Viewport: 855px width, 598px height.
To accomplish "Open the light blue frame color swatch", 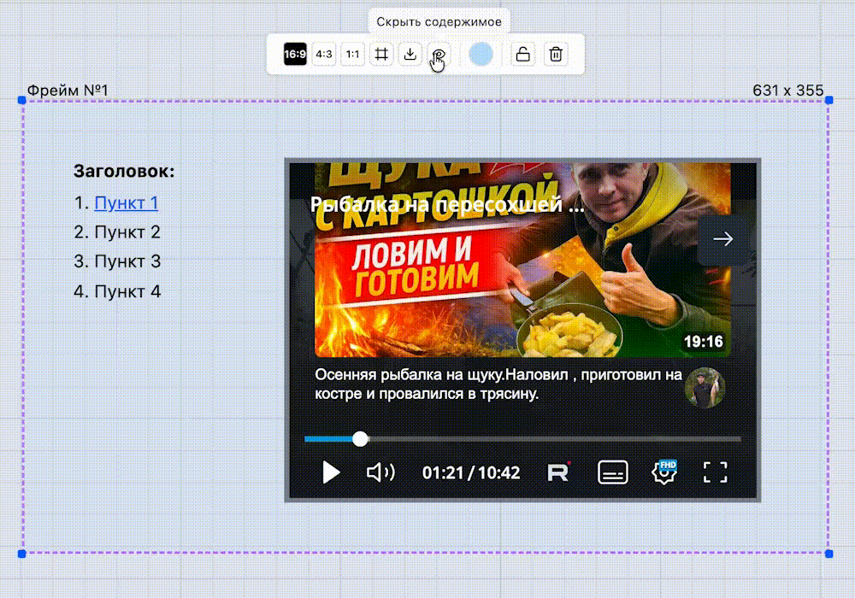I will coord(481,55).
